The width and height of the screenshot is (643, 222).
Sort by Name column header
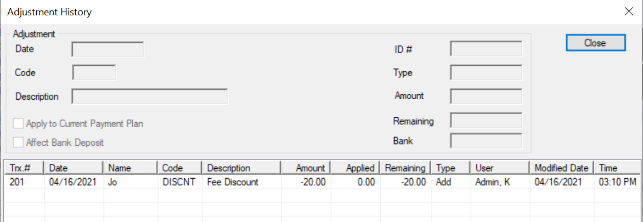point(131,168)
